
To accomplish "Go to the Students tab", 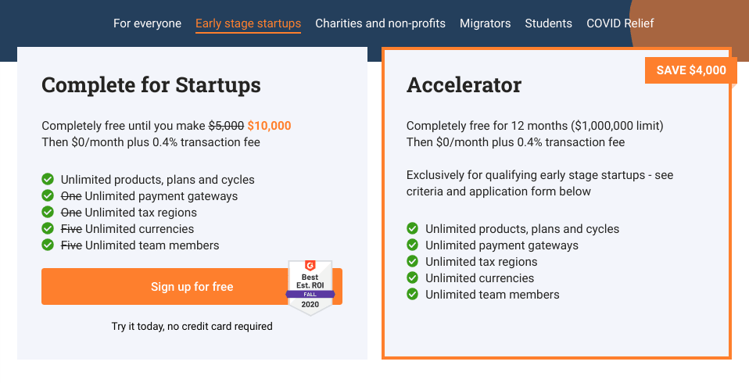I will tap(548, 23).
